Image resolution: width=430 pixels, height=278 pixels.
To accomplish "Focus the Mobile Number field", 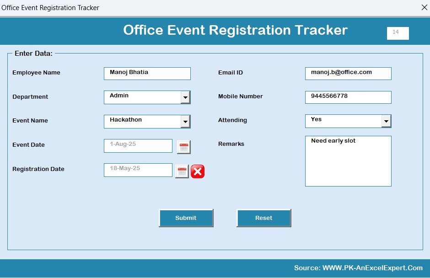I will click(348, 97).
